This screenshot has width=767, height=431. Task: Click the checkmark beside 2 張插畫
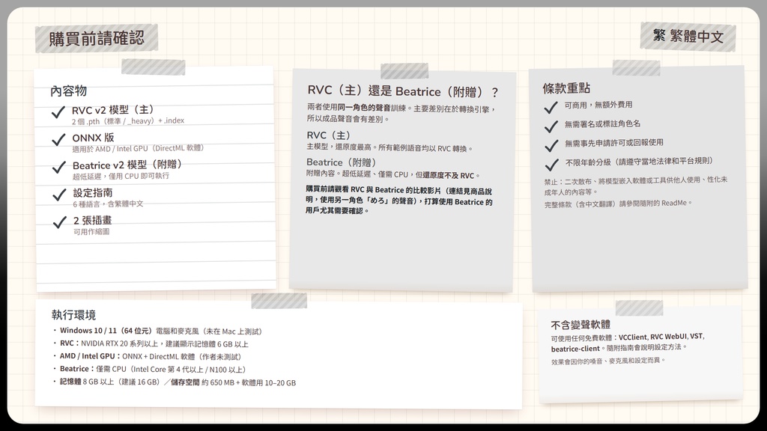(60, 223)
